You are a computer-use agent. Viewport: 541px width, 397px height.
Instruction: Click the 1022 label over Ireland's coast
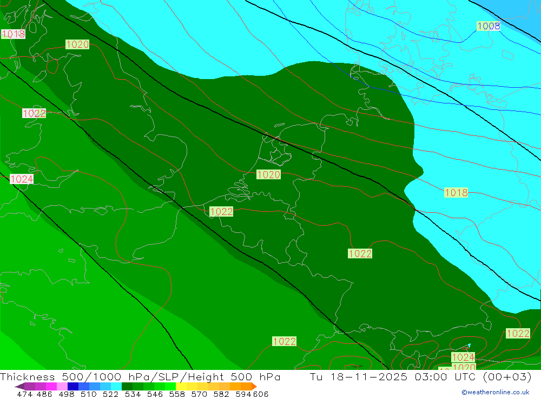coord(34,113)
